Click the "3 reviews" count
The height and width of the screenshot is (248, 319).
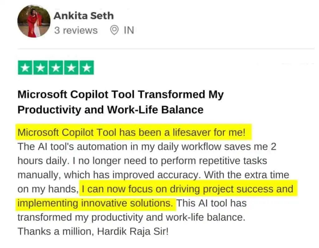click(x=76, y=30)
